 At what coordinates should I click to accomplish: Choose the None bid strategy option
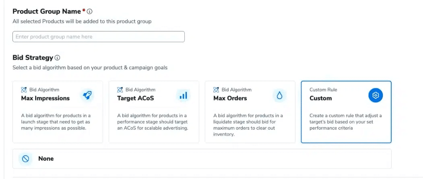tap(46, 159)
